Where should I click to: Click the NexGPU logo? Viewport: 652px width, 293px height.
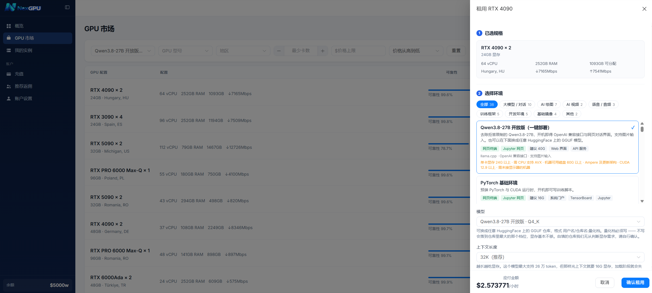click(x=23, y=7)
